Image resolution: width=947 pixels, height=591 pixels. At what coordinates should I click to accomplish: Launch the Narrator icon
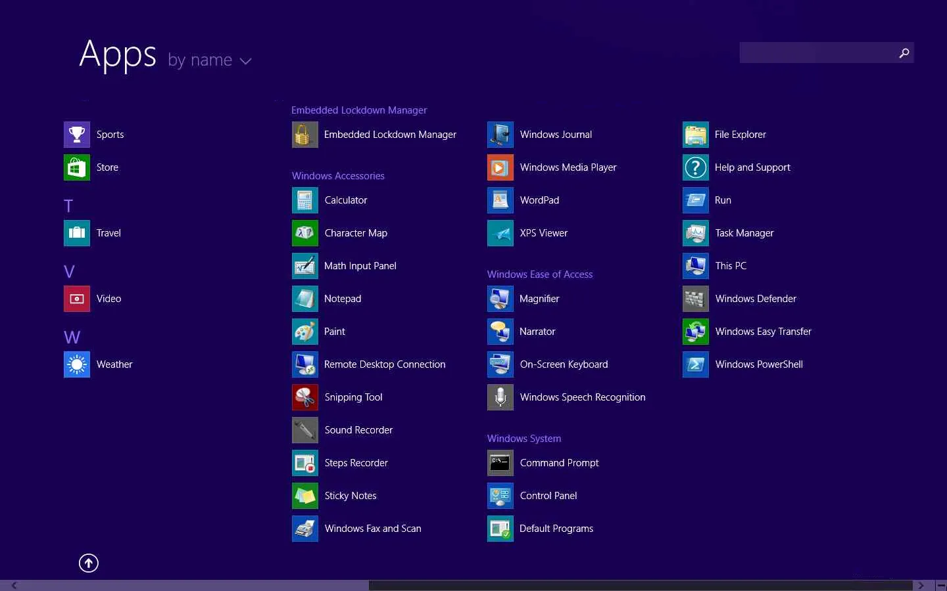pyautogui.click(x=500, y=332)
